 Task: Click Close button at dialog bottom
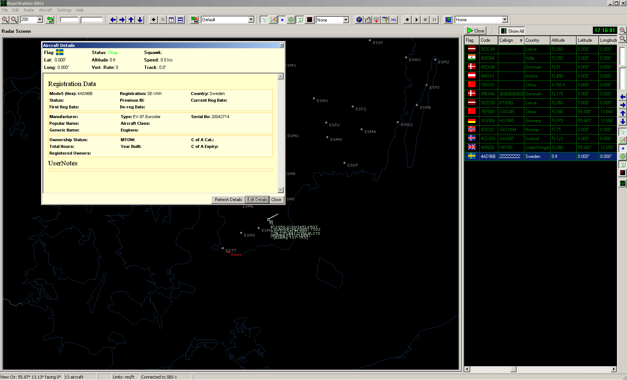(x=276, y=200)
